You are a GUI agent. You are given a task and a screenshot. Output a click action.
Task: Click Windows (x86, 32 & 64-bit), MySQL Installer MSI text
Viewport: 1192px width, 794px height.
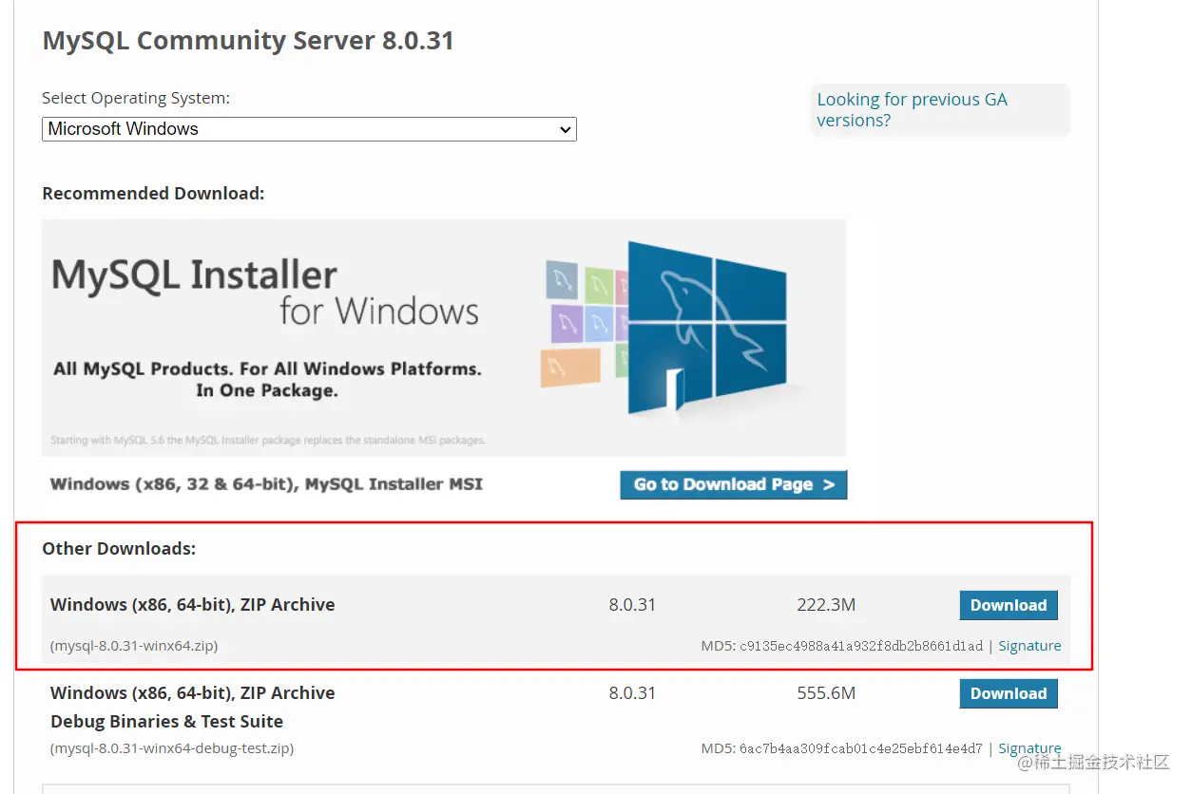[266, 484]
